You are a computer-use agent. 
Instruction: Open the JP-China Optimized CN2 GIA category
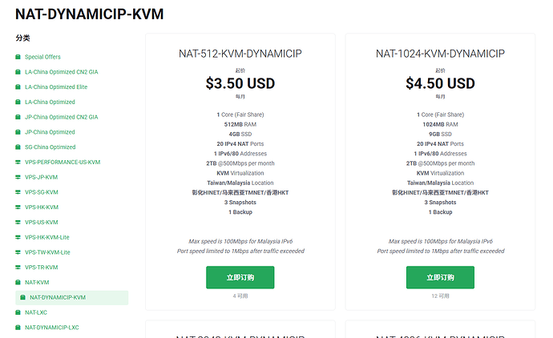[x=62, y=117]
